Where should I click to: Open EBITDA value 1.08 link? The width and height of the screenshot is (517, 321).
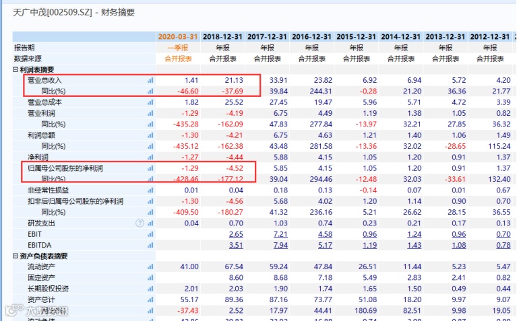click(458, 245)
